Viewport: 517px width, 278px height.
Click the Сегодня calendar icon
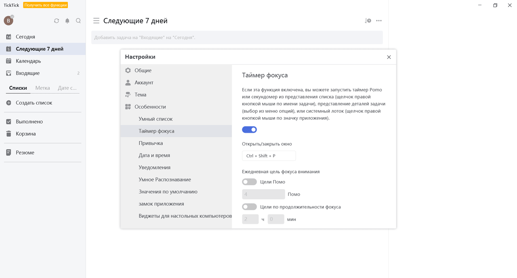[x=8, y=37]
